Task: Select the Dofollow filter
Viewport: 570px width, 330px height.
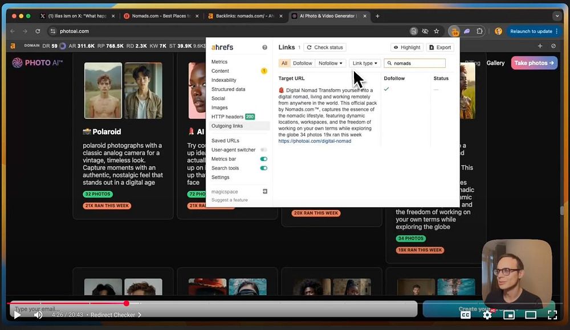Action: click(303, 63)
